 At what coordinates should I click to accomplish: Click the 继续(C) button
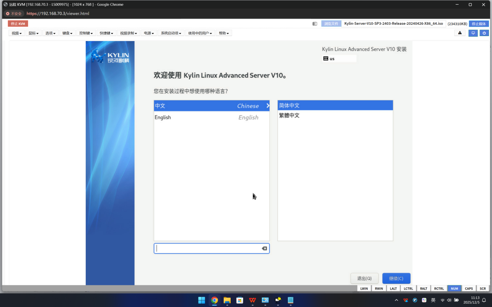point(396,278)
